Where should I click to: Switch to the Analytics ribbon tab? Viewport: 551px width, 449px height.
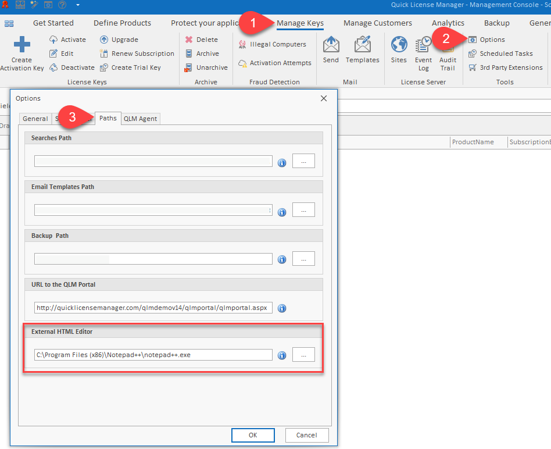pyautogui.click(x=448, y=23)
